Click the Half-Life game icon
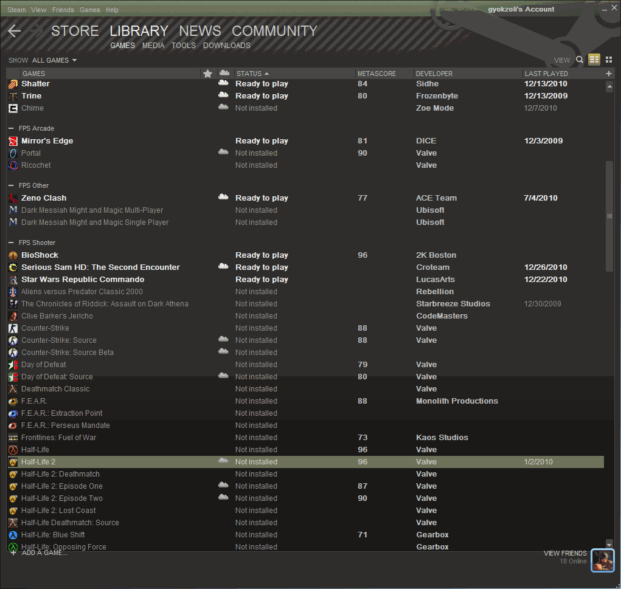This screenshot has width=621, height=589. (x=13, y=450)
